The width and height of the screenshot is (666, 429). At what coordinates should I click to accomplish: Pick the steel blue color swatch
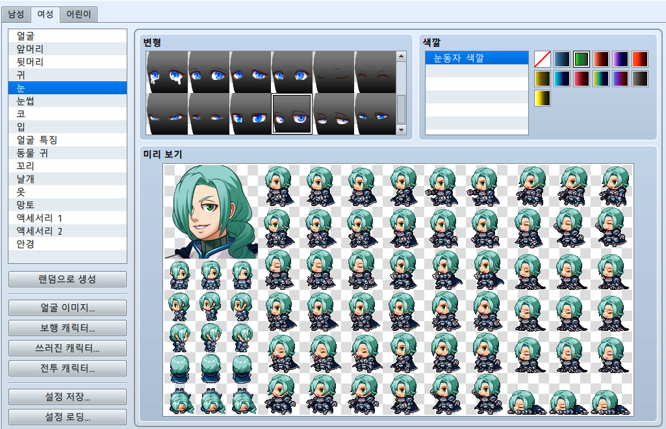pyautogui.click(x=562, y=59)
